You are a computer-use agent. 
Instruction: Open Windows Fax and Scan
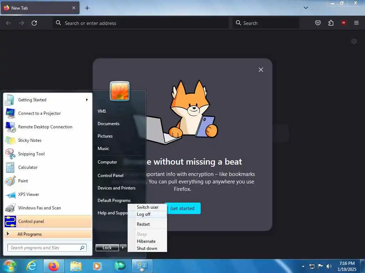(x=48, y=208)
